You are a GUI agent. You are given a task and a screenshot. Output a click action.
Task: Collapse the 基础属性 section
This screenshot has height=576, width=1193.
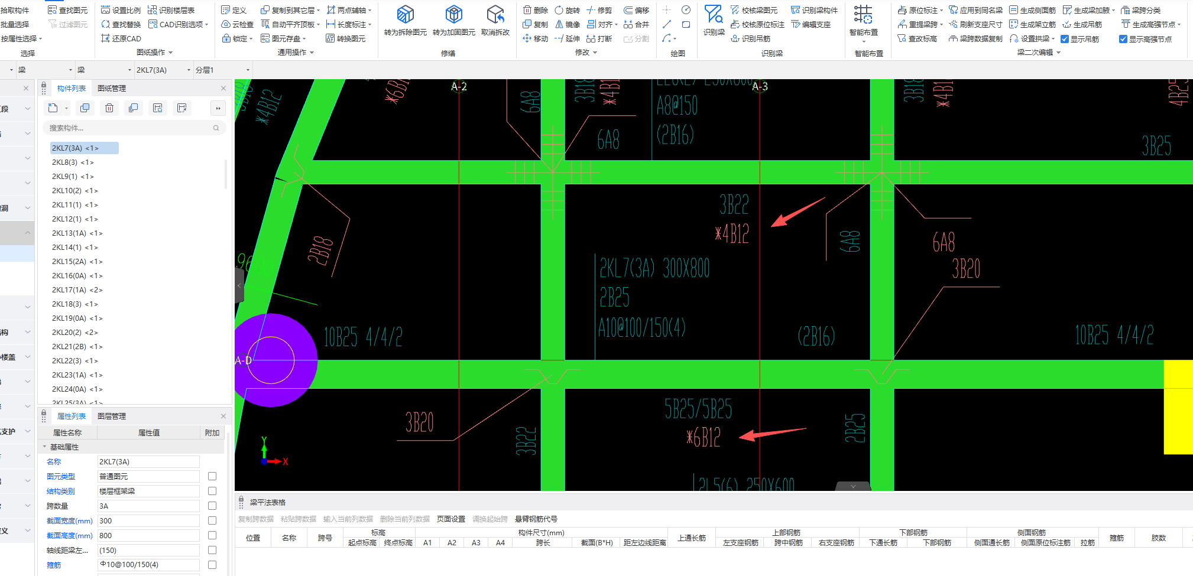(44, 447)
